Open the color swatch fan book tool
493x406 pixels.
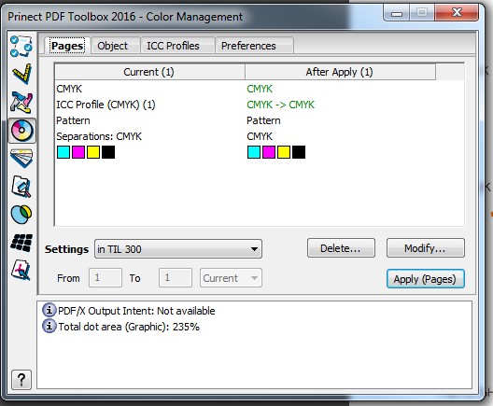click(21, 158)
